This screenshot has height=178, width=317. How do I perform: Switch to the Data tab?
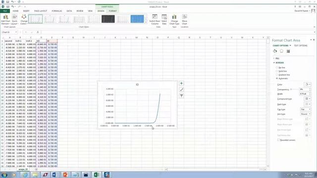[x=69, y=11]
